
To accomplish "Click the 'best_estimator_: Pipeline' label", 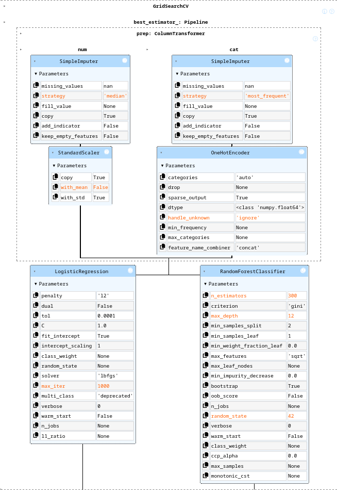I will [163, 22].
